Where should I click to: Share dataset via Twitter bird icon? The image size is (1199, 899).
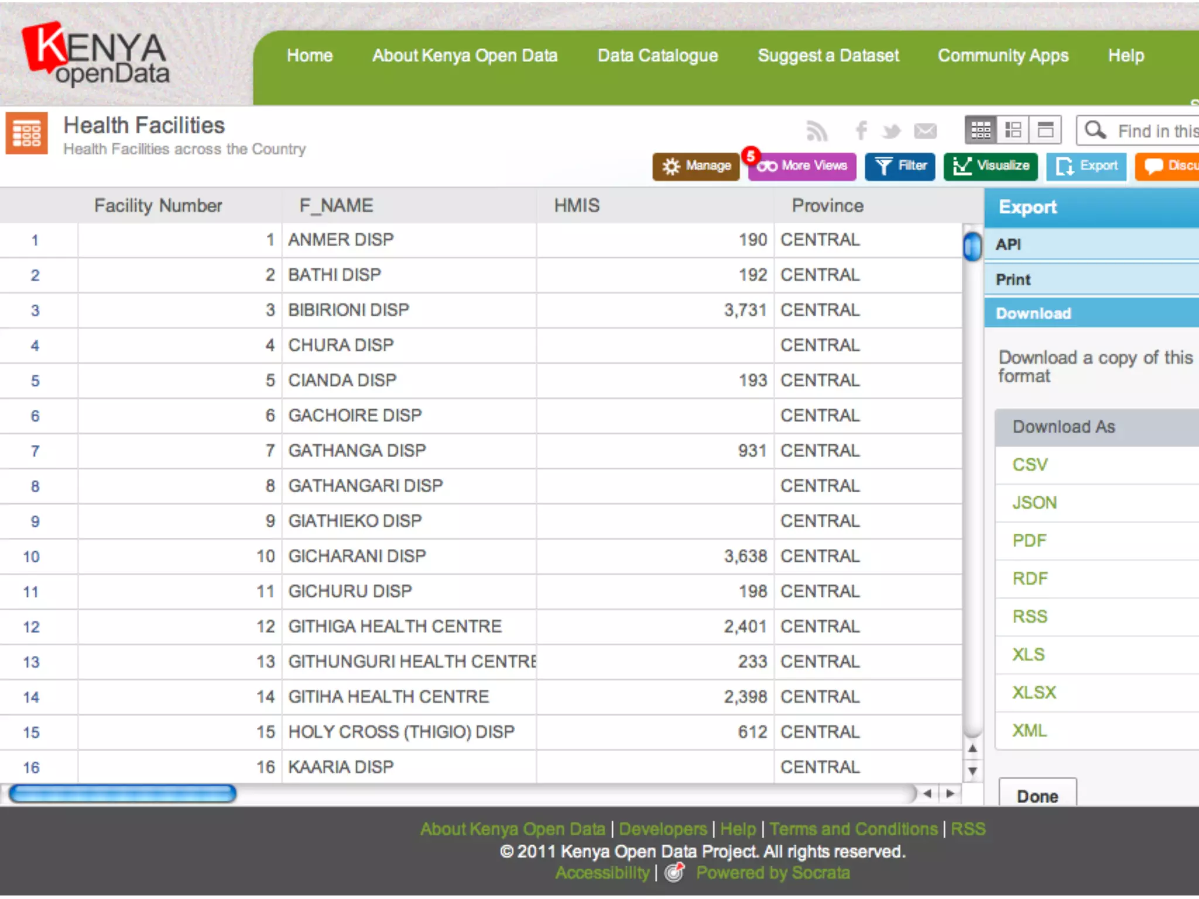pyautogui.click(x=892, y=131)
